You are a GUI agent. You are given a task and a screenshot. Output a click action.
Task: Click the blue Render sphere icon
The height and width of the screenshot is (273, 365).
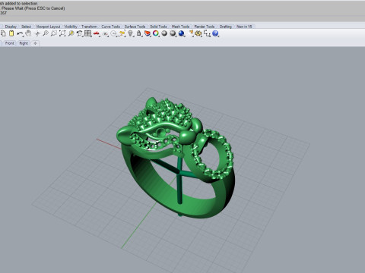(x=182, y=33)
